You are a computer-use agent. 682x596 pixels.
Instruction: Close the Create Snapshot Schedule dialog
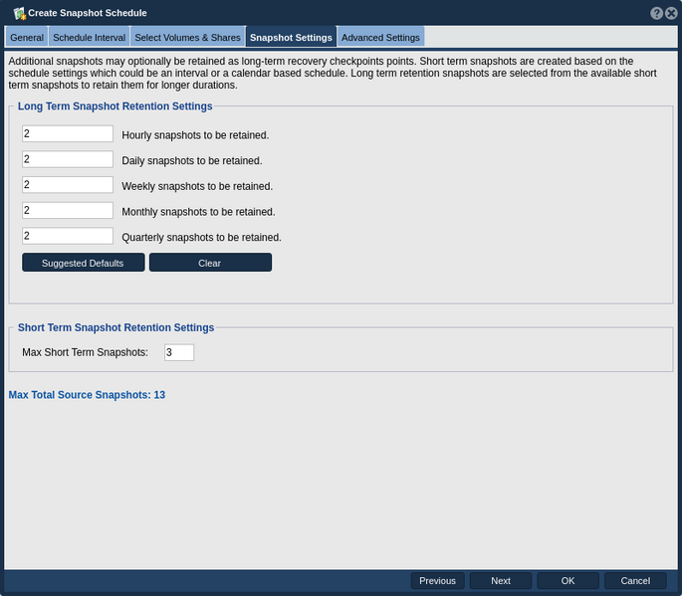(671, 13)
